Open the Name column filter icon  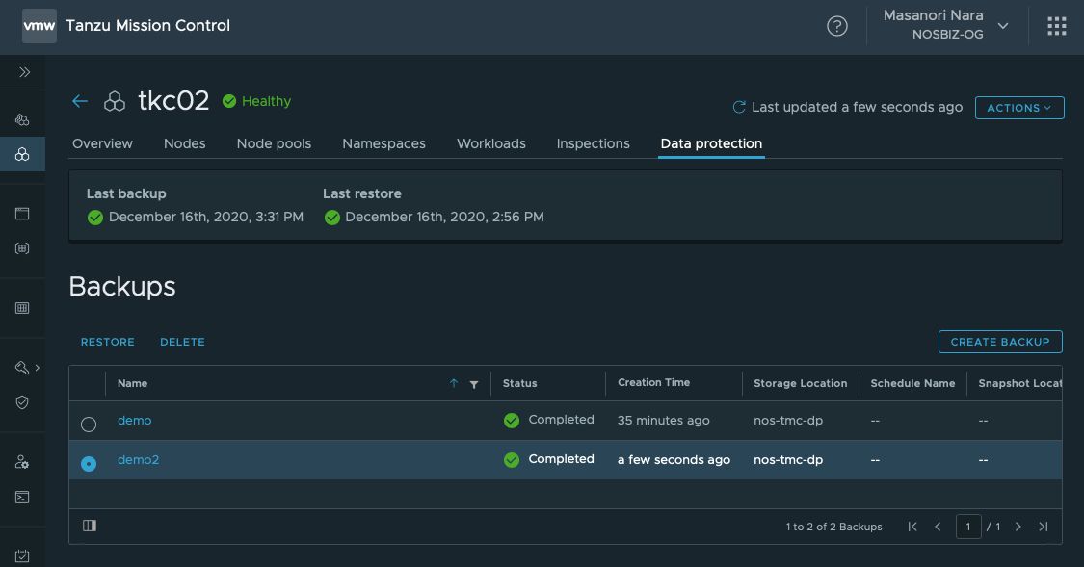click(x=473, y=384)
